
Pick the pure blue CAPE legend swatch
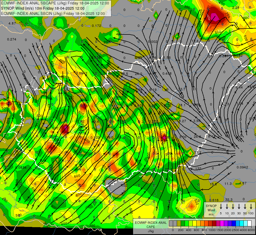pyautogui.click(x=234, y=224)
